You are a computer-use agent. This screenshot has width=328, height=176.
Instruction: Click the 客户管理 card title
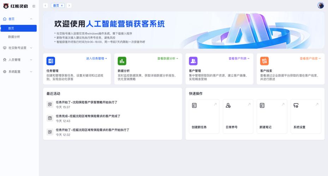click(195, 71)
